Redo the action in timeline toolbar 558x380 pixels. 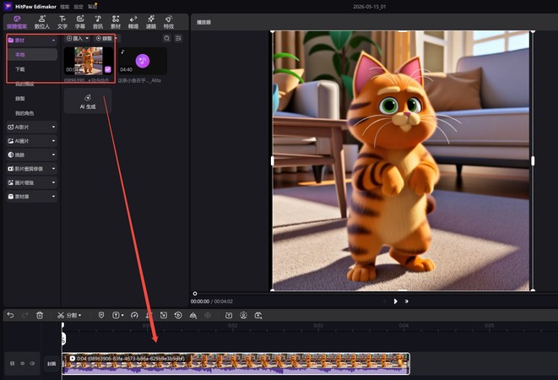[24, 315]
